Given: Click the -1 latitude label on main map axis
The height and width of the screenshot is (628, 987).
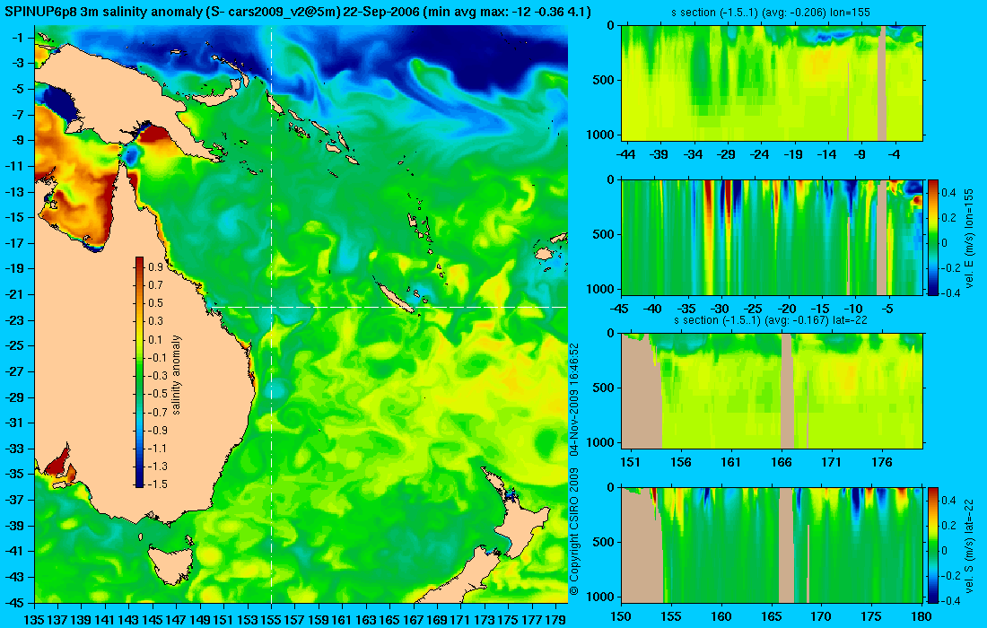Looking at the screenshot, I should click(18, 38).
